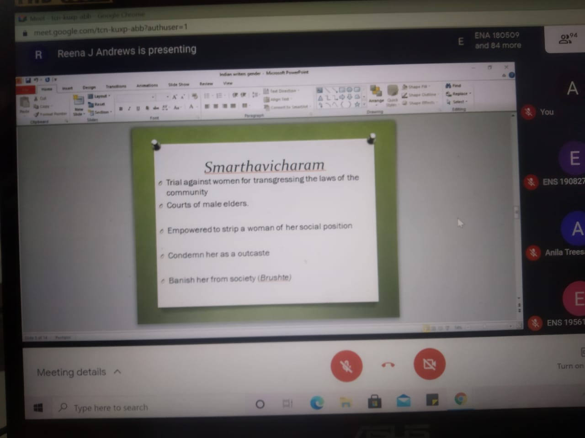Toggle Bold formatting in PowerPoint

121,109
